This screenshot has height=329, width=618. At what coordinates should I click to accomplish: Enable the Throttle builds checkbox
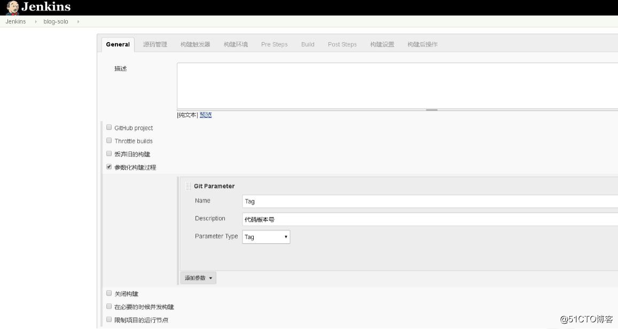coord(109,140)
